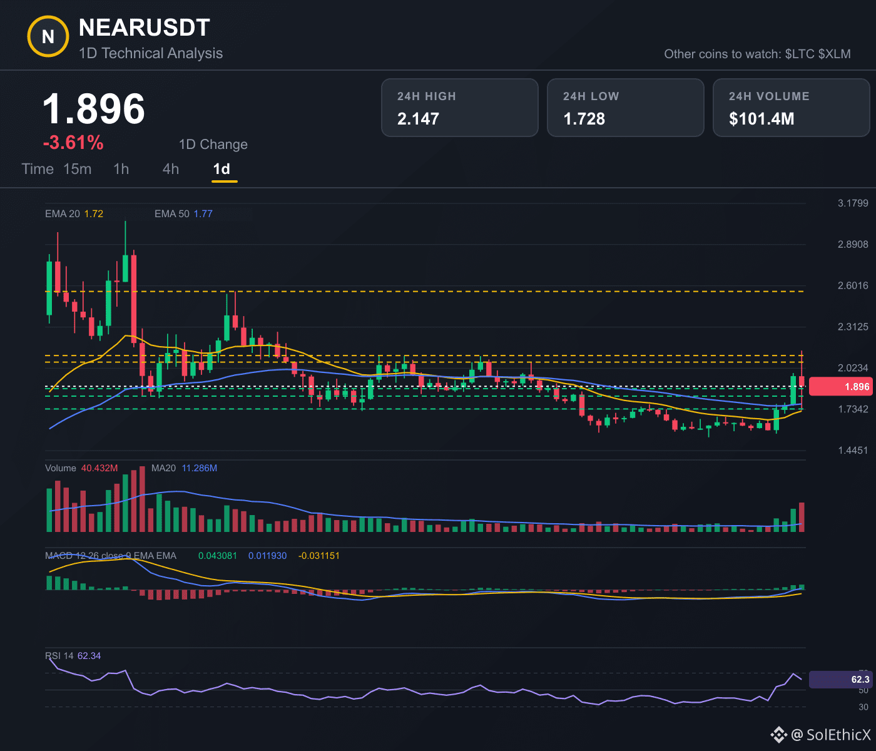
Task: Switch to the 4h timeframe
Action: click(x=171, y=169)
